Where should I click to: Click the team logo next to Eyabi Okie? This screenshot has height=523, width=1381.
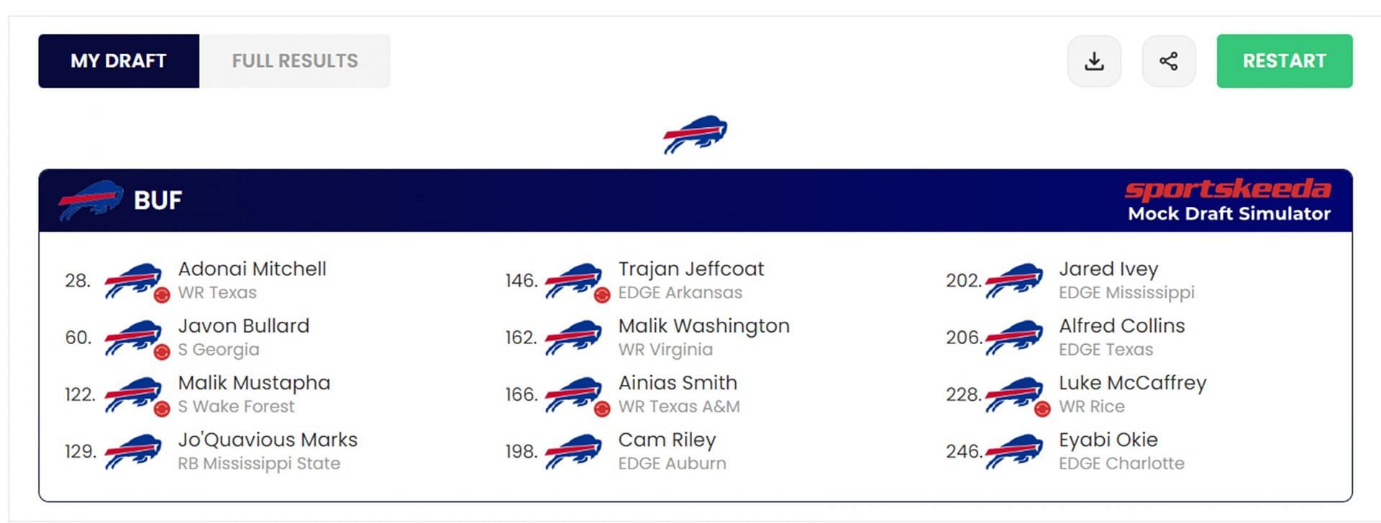(1013, 451)
